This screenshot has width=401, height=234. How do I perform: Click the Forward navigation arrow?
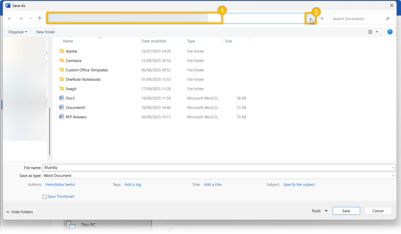click(x=21, y=19)
